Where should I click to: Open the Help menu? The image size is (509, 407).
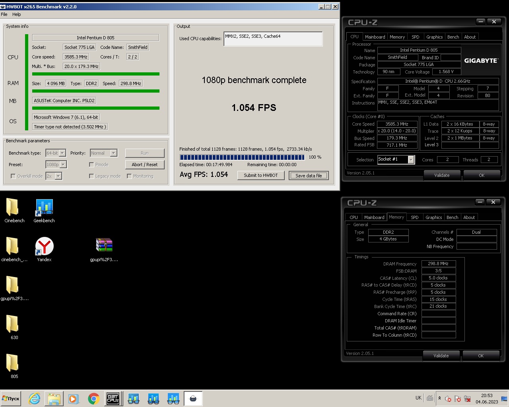pos(16,14)
